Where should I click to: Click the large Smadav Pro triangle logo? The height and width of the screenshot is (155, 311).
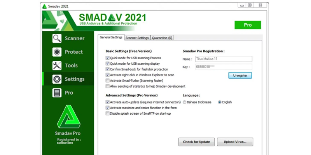[69, 117]
